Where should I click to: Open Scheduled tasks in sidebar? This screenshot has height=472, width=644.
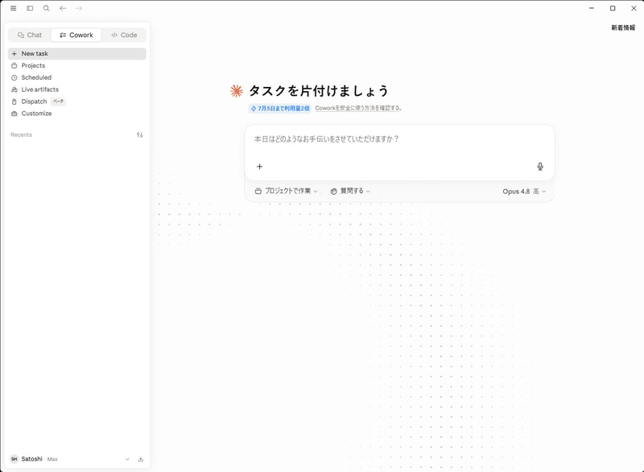[x=76, y=77]
